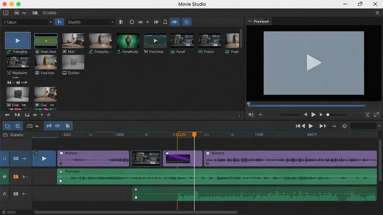Toggle the blue arrow on the purple track header
This screenshot has width=383, height=215.
[24, 158]
